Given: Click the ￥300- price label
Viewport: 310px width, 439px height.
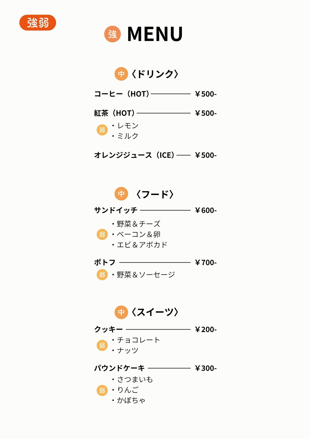Looking at the screenshot, I should tap(206, 368).
